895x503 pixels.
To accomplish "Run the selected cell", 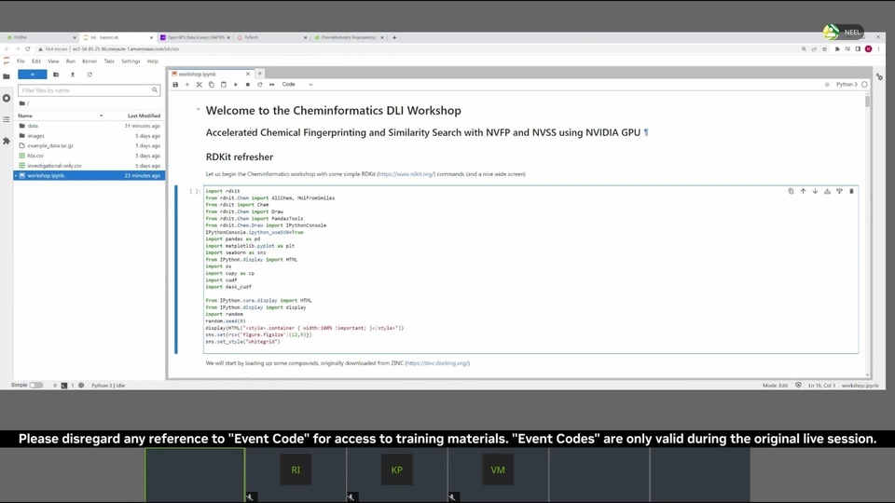I will 236,85.
